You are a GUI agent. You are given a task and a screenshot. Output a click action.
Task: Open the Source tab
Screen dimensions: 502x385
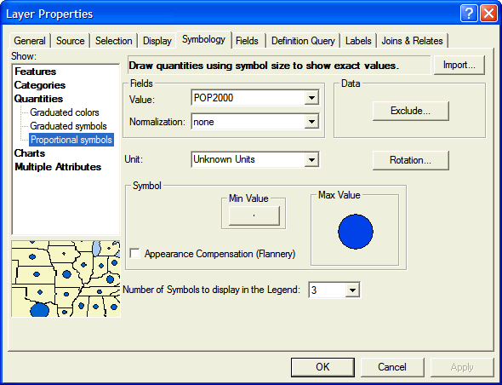point(70,41)
